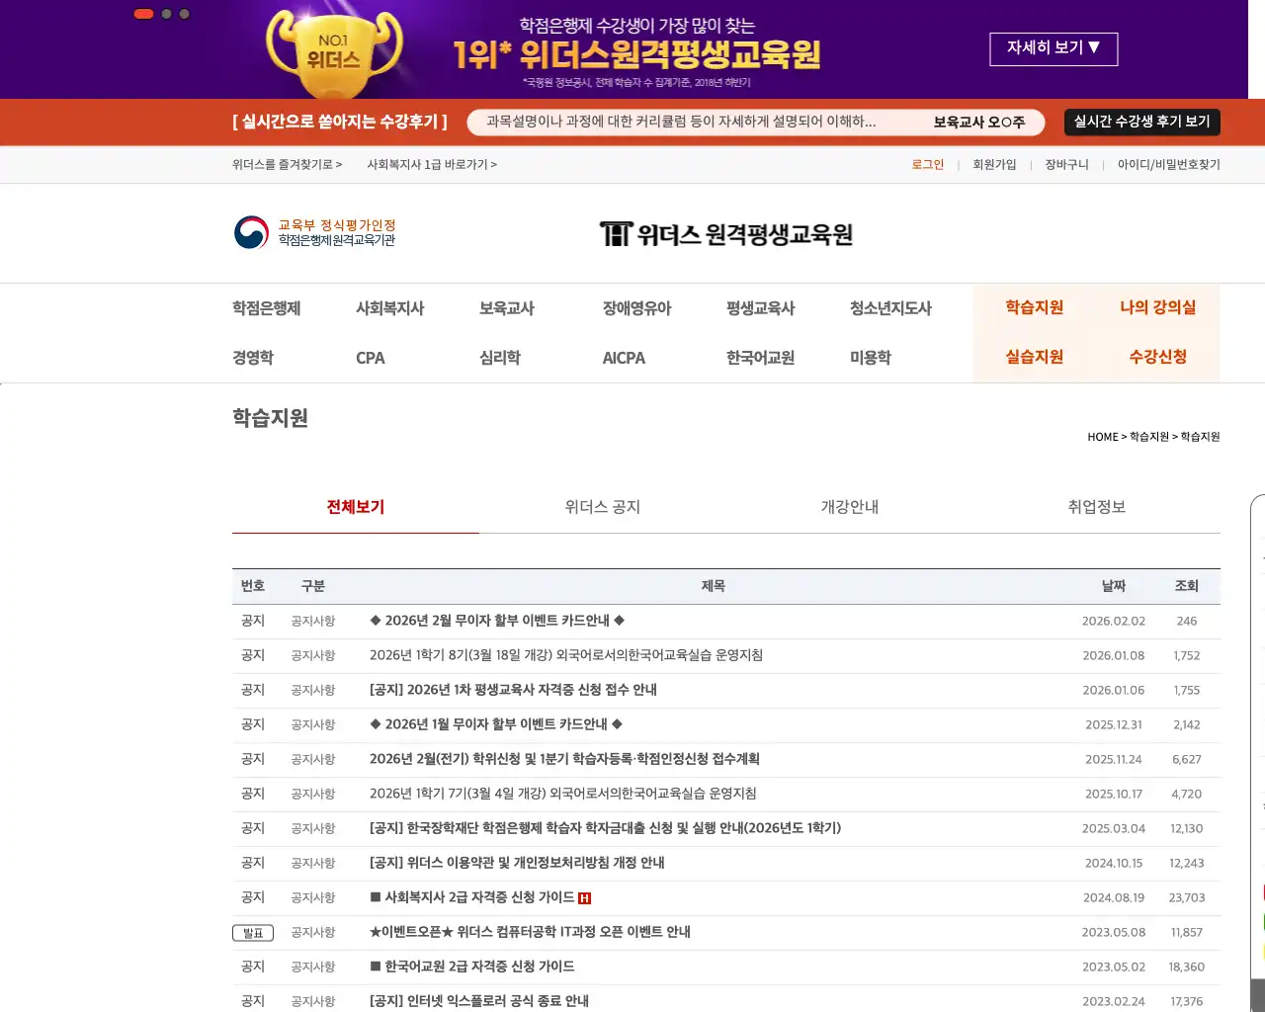Open the 학점은행제 menu item
1265x1012 pixels.
click(265, 307)
